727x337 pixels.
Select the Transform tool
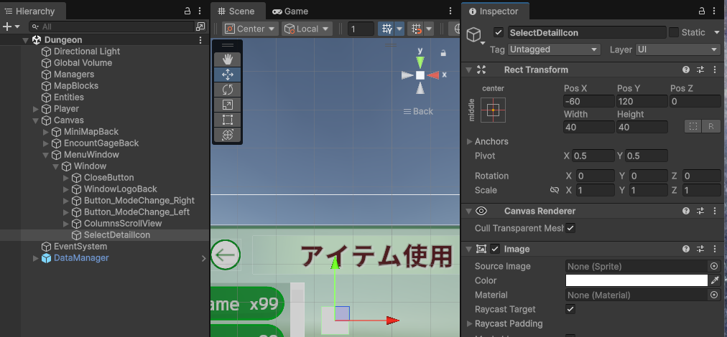(228, 134)
